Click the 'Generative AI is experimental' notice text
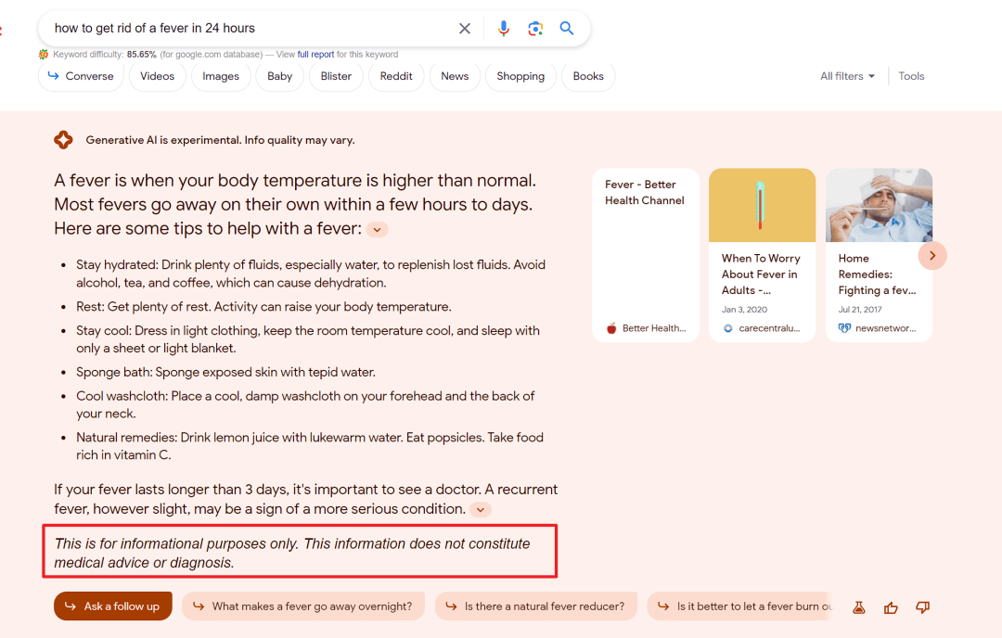Viewport: 1002px width, 638px height. 221,140
